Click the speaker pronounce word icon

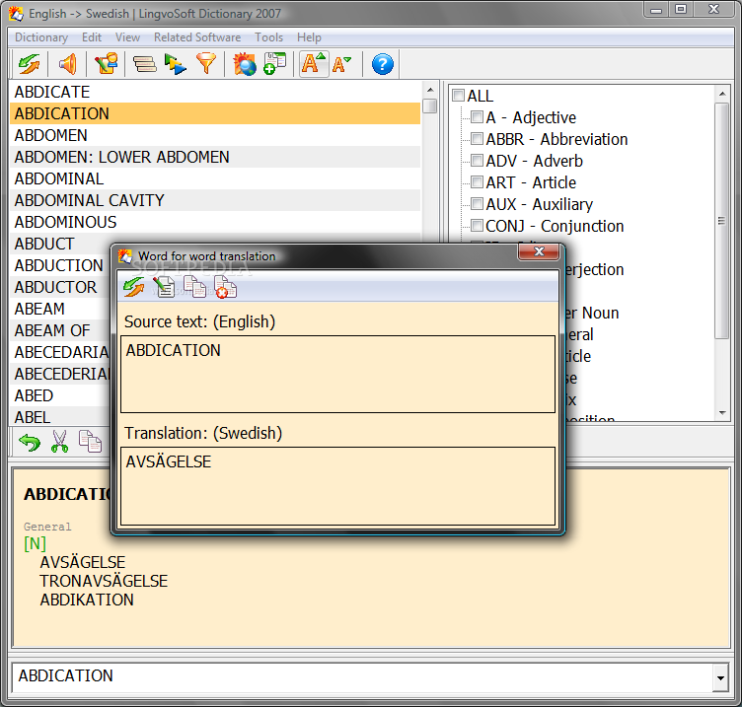(x=68, y=64)
